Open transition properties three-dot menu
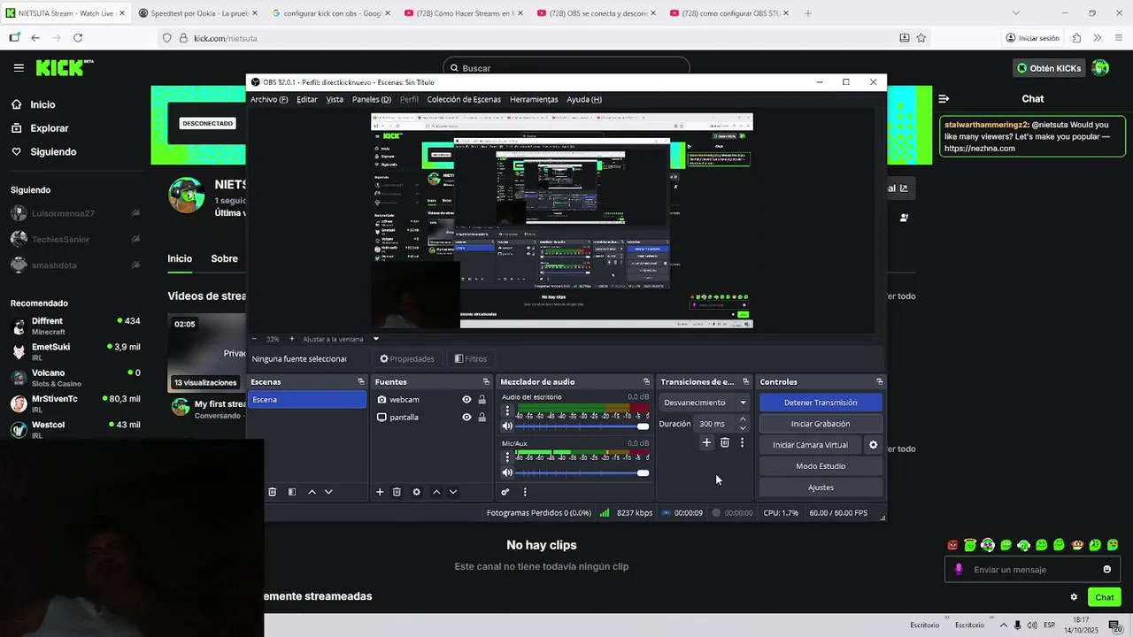Screen dimensions: 1133x637 742,442
